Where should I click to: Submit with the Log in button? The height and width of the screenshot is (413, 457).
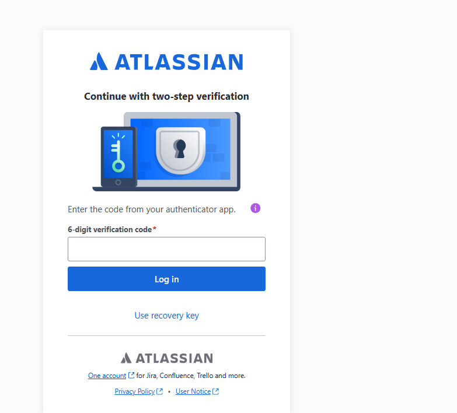coord(166,279)
